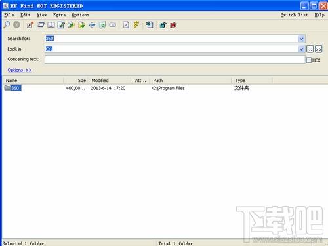
Task: Click the '2013-6-14 17:20' modified date
Action: [108, 88]
